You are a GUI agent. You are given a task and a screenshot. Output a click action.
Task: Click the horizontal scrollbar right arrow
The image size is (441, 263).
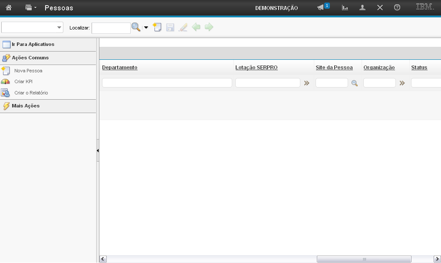click(437, 259)
